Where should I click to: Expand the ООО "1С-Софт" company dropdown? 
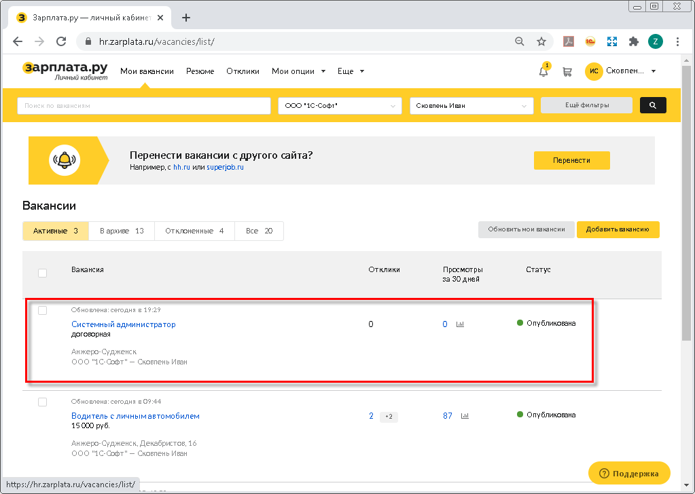[340, 106]
